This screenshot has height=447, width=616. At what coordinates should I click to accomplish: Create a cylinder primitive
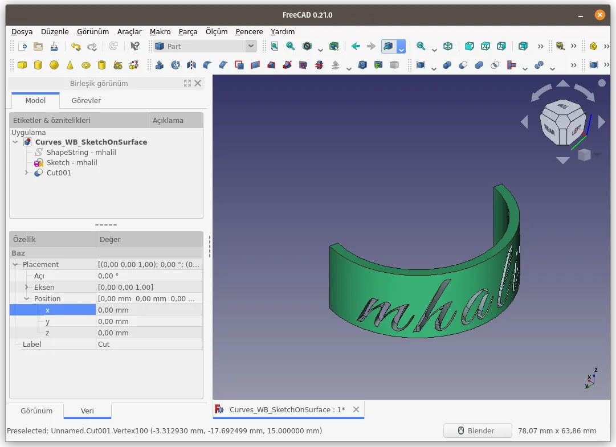[x=38, y=65]
